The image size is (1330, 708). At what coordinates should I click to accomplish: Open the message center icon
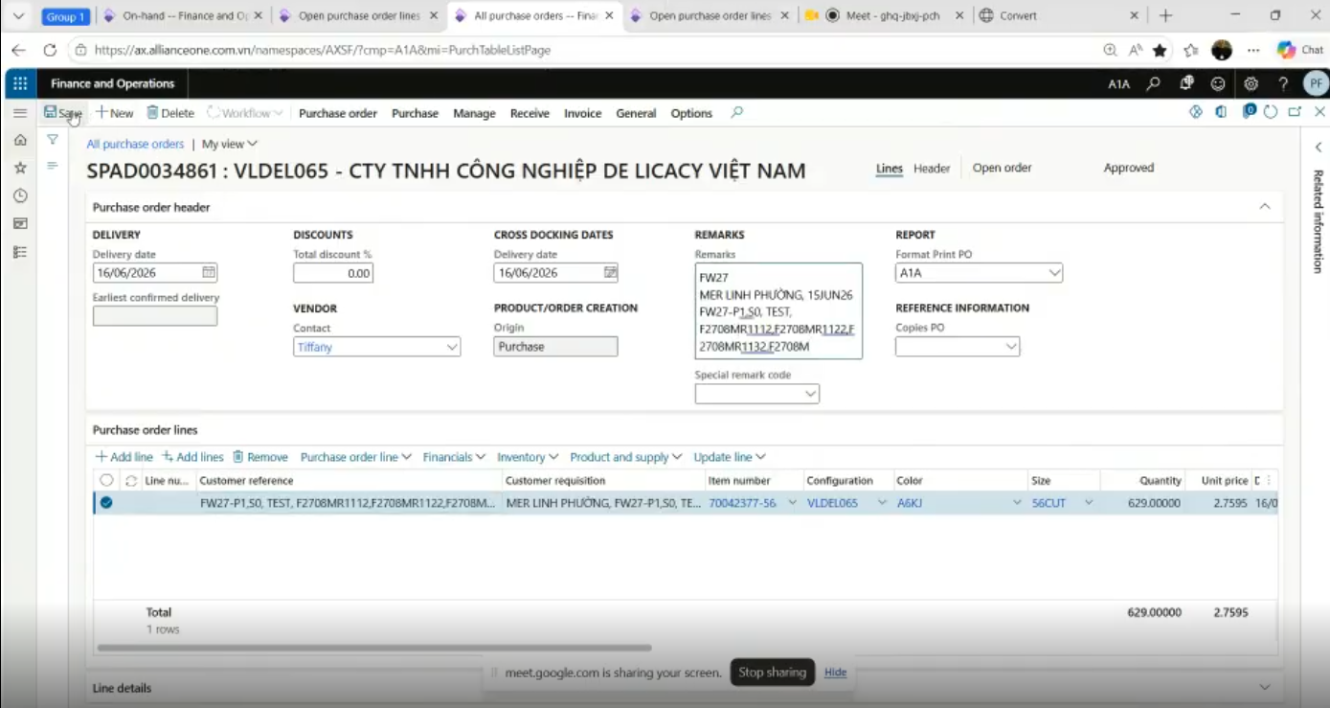click(x=1187, y=83)
